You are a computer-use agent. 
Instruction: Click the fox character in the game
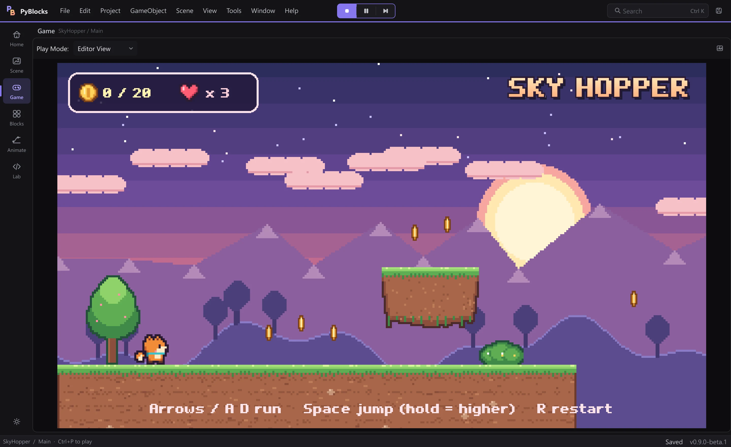152,349
